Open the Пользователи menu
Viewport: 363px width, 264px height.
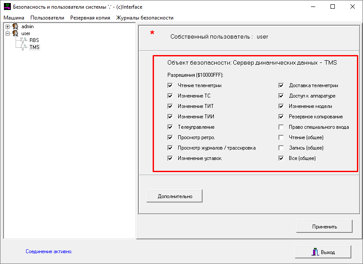(x=47, y=18)
